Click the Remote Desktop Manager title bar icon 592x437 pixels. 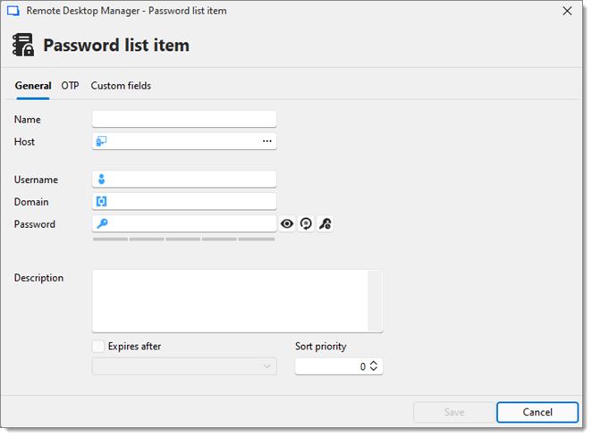[13, 11]
